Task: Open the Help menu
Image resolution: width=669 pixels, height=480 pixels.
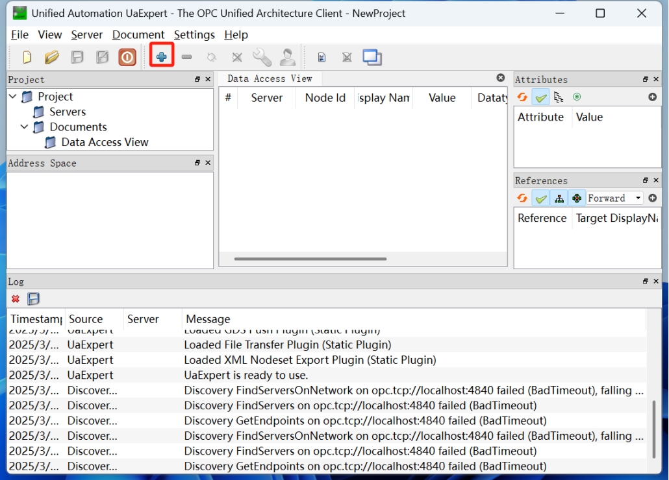Action: 236,34
